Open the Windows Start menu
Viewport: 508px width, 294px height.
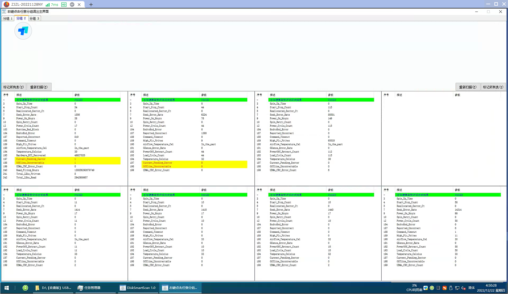click(7, 288)
